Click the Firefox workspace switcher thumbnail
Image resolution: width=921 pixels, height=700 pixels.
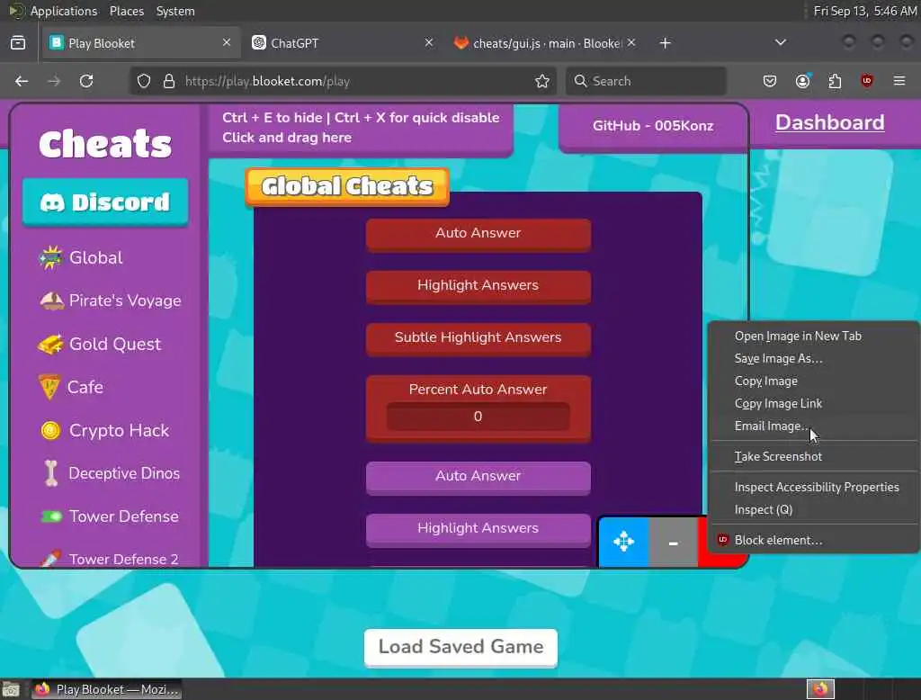820,689
